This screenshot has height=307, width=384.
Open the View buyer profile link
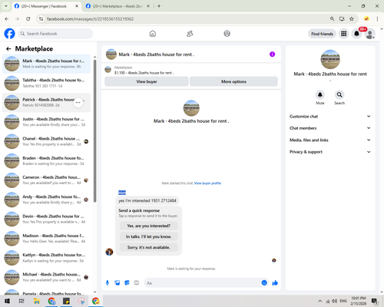207,183
